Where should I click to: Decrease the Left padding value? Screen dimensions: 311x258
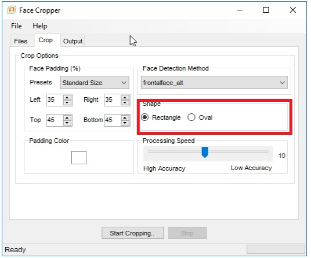67,103
